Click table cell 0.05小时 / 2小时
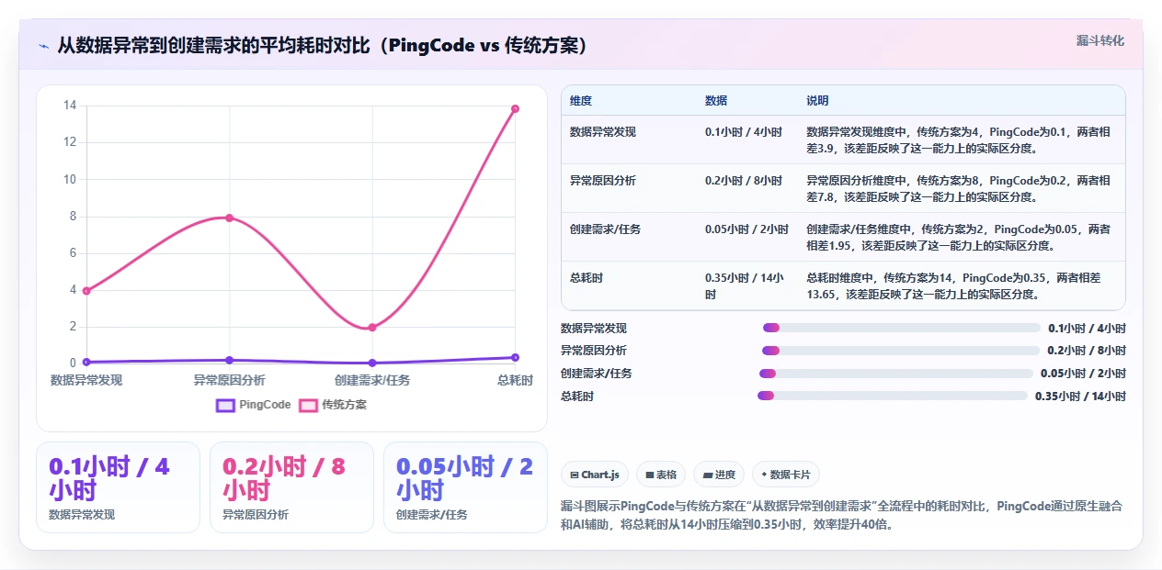 coord(746,229)
